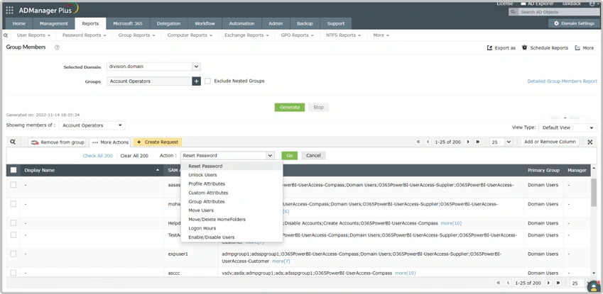
Task: Click the table search magnifier icon
Action: click(13, 142)
